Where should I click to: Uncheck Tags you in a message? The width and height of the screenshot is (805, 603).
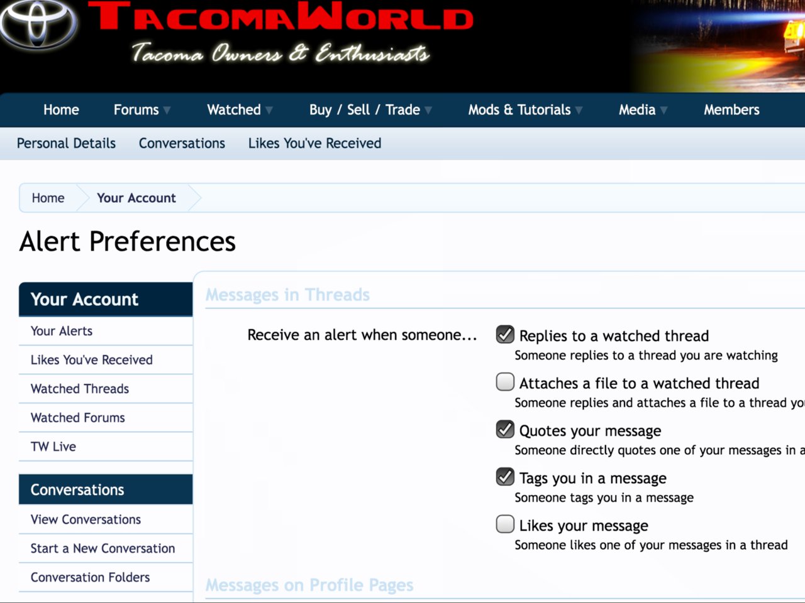point(505,477)
